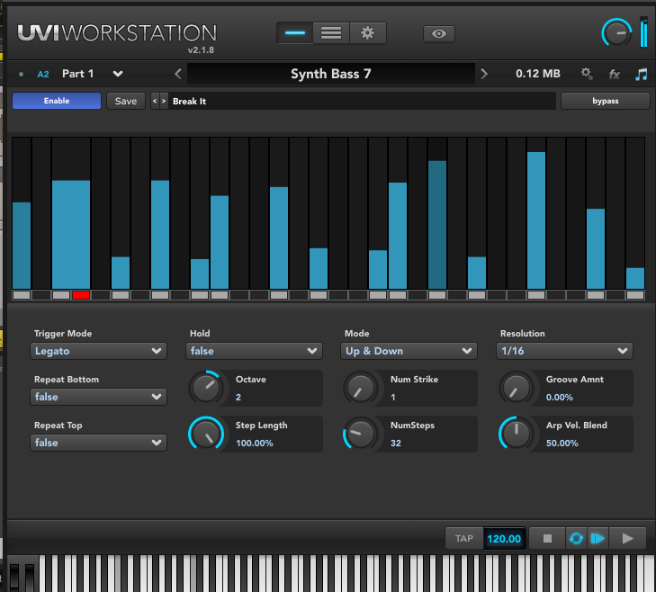Toggle the arpeggiator Enable button
Screen dimensions: 656x592
[57, 101]
